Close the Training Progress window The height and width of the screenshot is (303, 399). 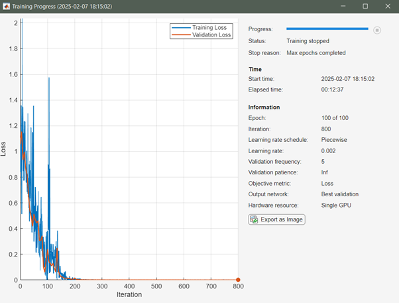coord(388,6)
